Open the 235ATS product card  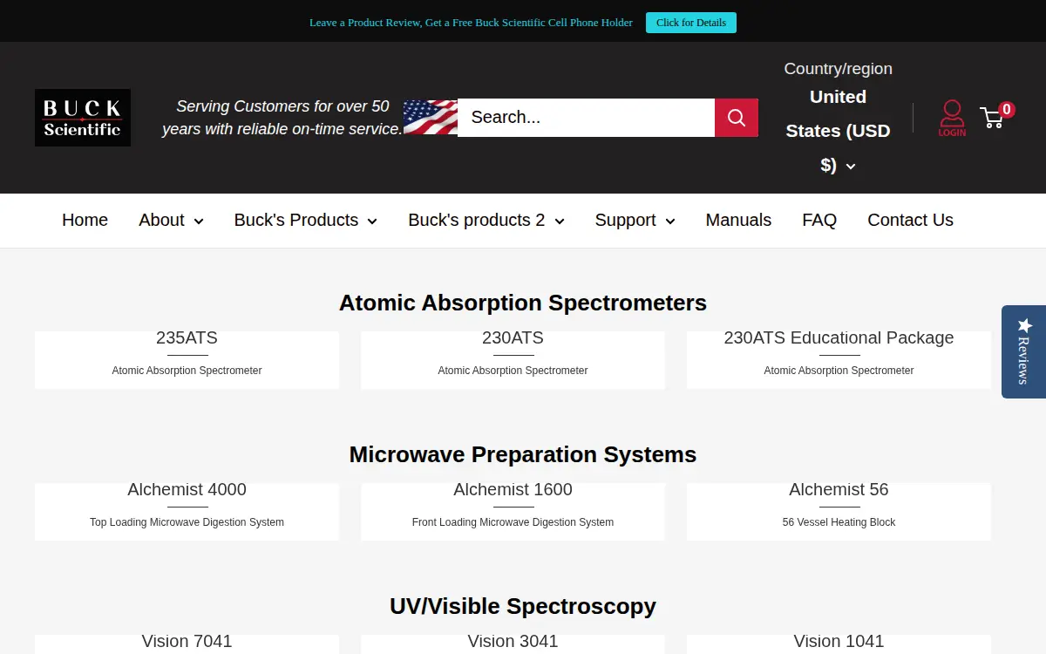187,359
